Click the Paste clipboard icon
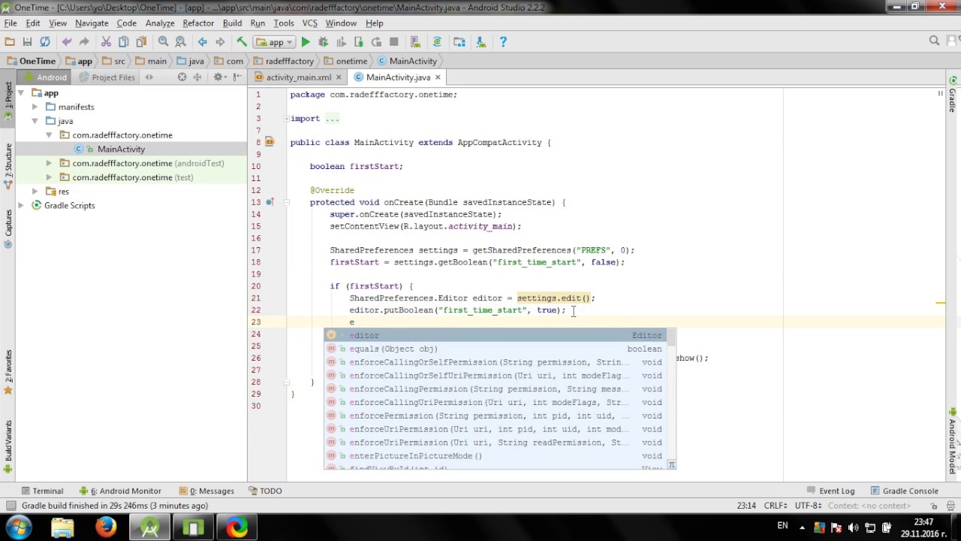 [141, 42]
